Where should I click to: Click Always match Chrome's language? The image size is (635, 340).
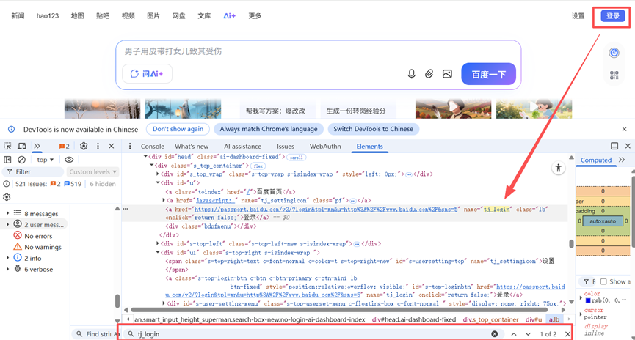tap(269, 129)
